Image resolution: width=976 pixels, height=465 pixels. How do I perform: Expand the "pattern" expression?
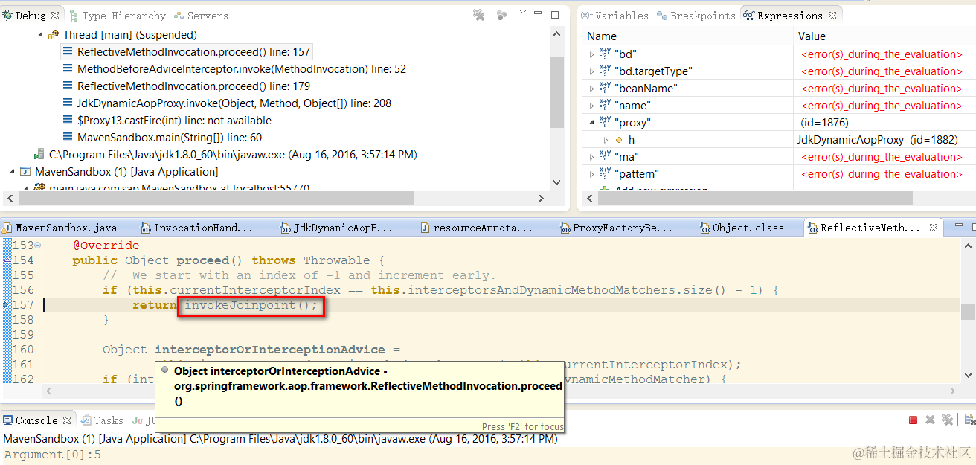tap(592, 174)
